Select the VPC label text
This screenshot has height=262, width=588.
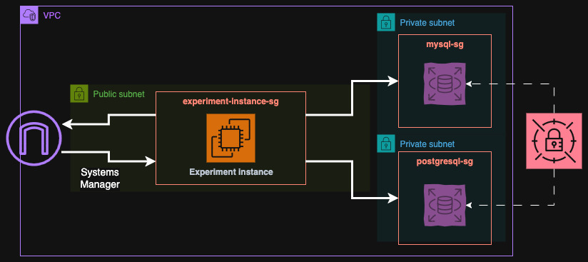coord(52,16)
